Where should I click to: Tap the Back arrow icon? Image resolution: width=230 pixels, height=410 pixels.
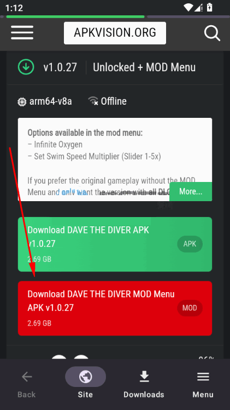(x=27, y=377)
